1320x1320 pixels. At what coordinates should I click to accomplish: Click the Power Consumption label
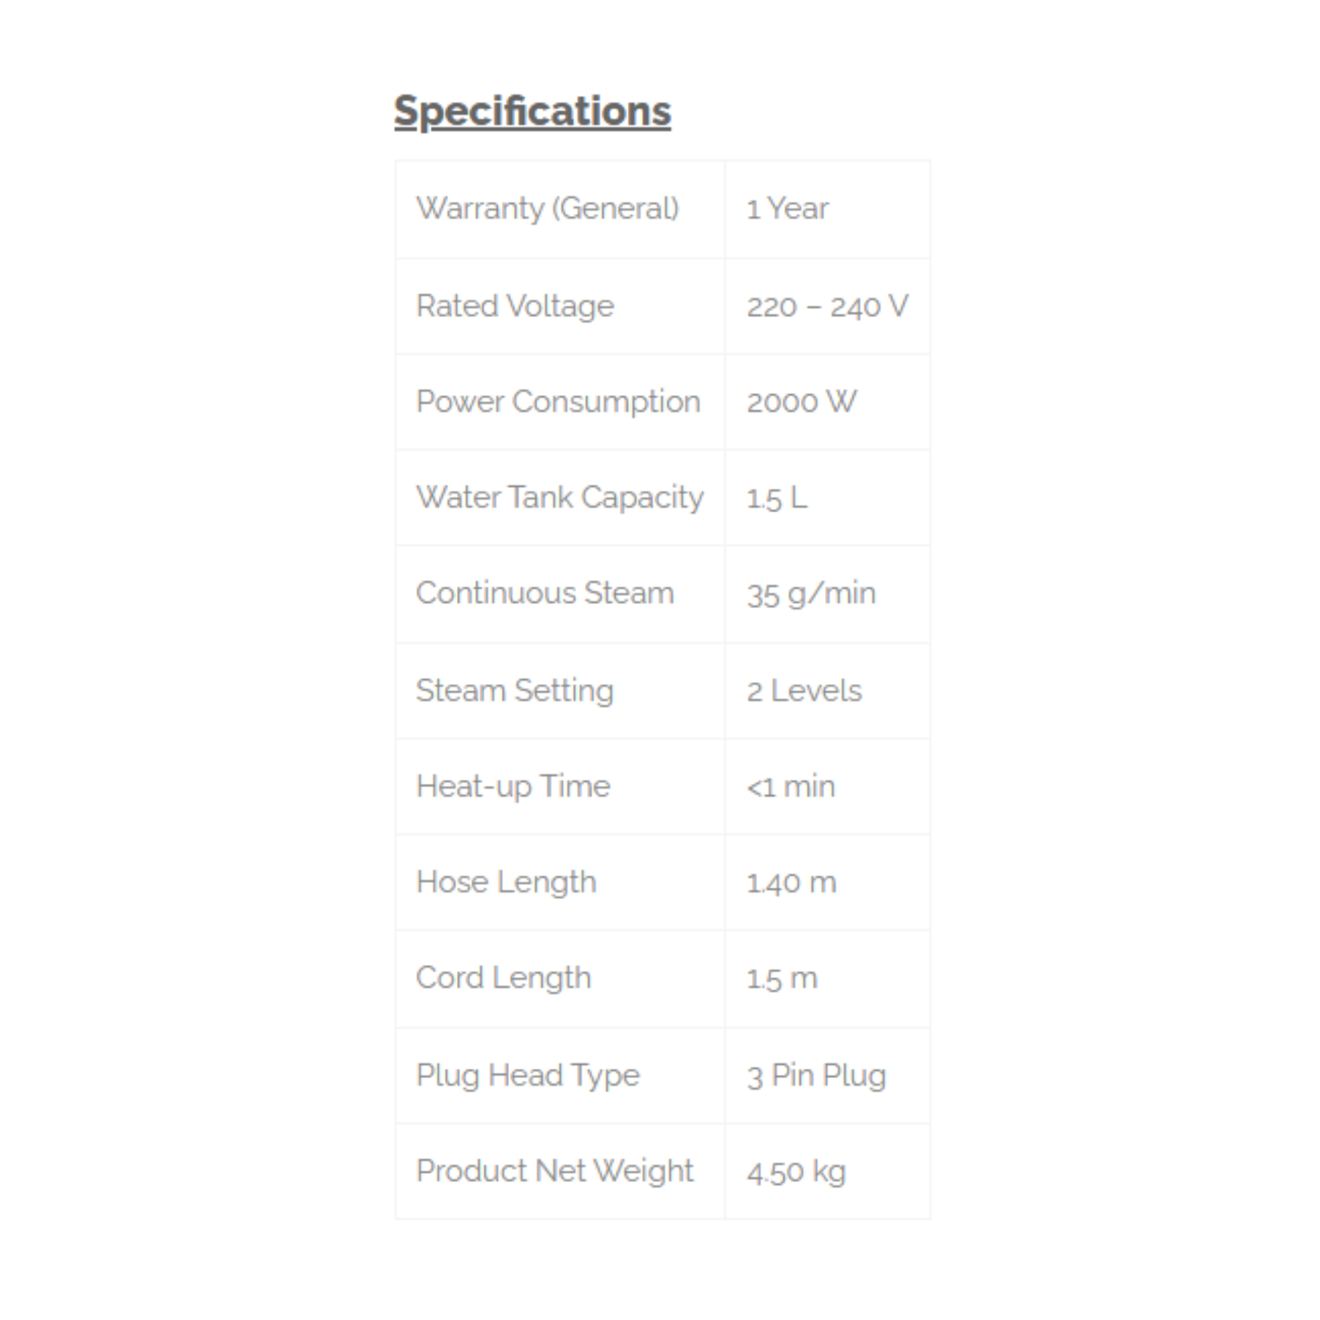point(558,402)
